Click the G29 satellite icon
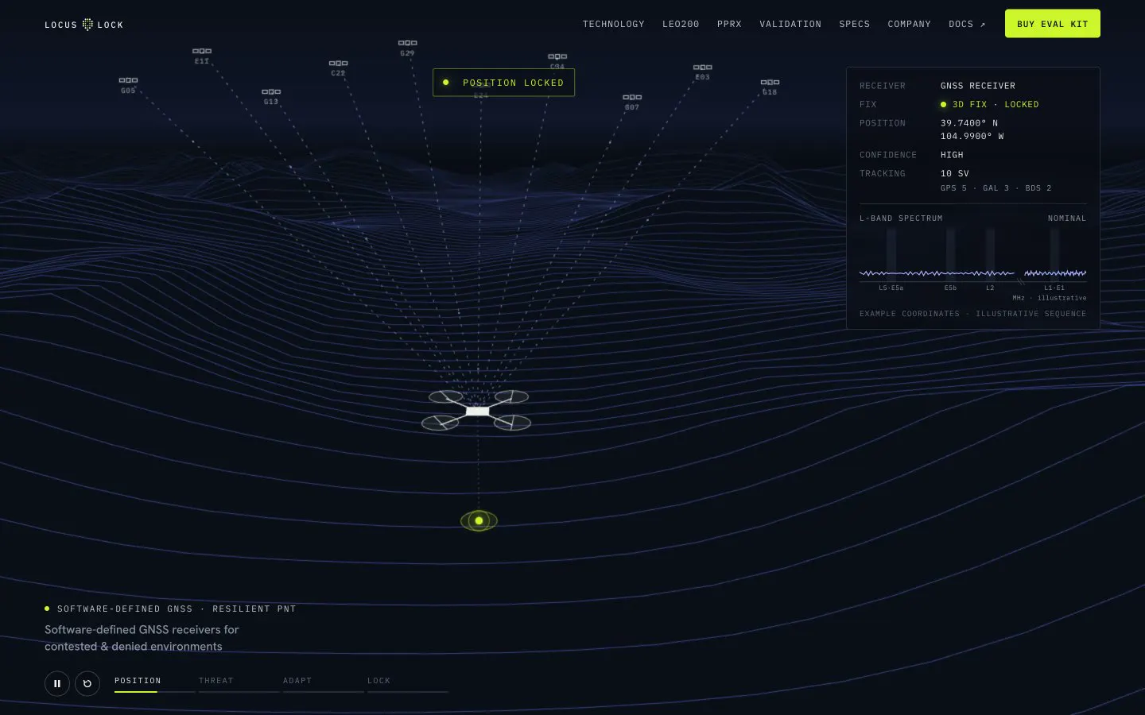 coord(407,43)
